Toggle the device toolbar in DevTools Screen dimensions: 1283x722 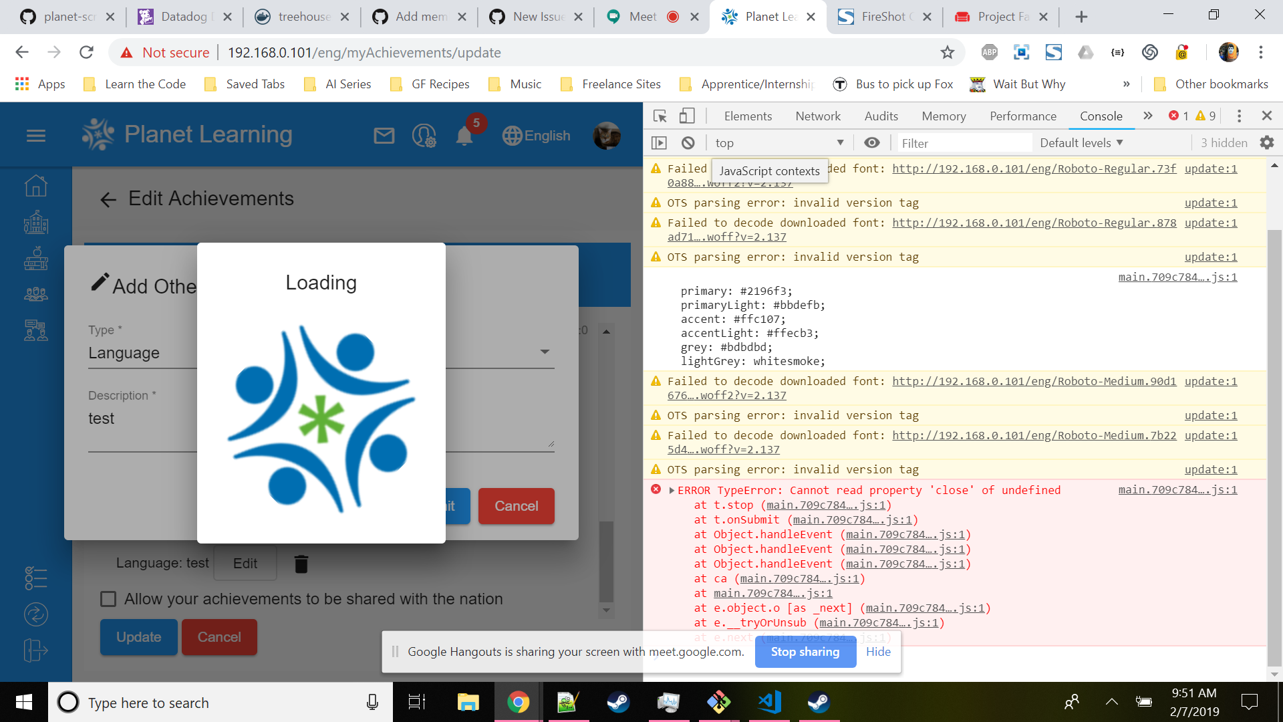pos(687,116)
